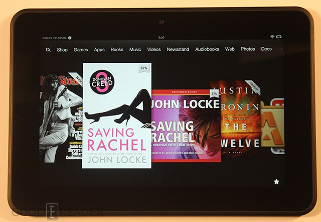Open the Web browser tab
Image resolution: width=321 pixels, height=222 pixels.
tap(230, 49)
